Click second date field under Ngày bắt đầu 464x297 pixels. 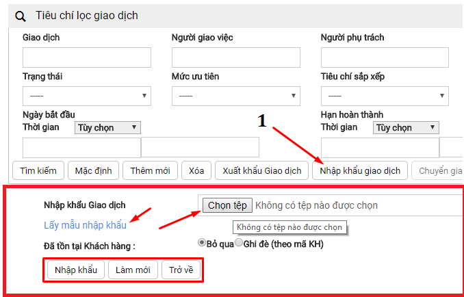(x=200, y=147)
